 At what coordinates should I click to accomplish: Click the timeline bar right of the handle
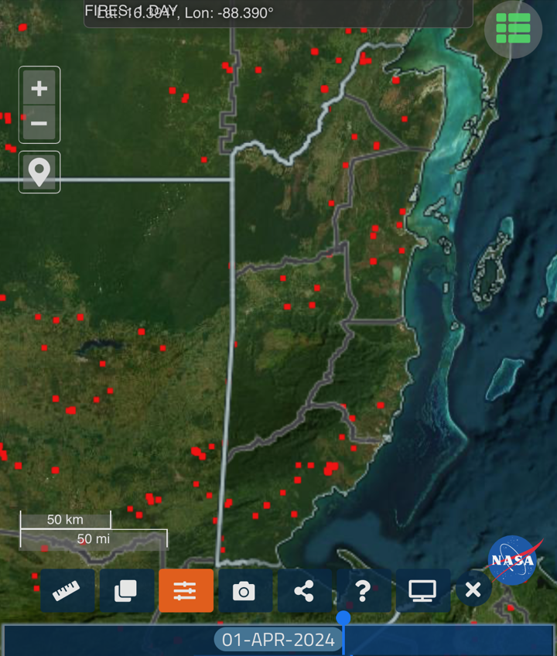click(x=449, y=640)
